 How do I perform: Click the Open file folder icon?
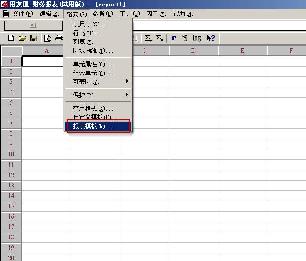coord(22,38)
